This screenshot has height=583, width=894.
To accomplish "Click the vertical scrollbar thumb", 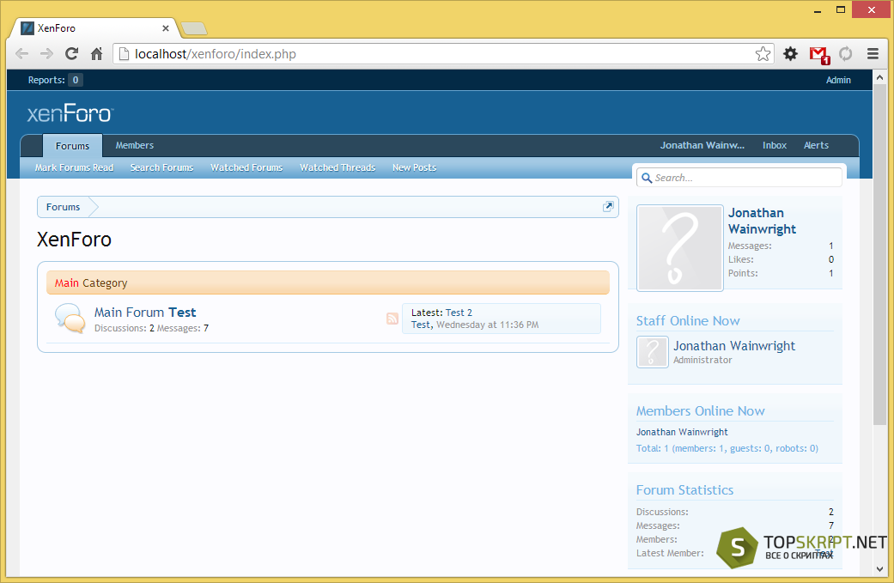I will (879, 253).
